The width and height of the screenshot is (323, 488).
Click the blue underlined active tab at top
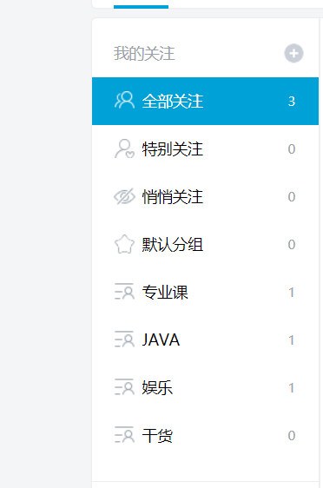(x=141, y=7)
